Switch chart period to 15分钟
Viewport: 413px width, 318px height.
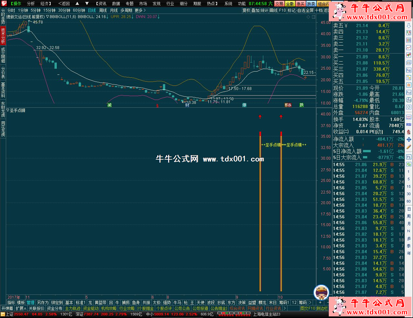coord(49,10)
